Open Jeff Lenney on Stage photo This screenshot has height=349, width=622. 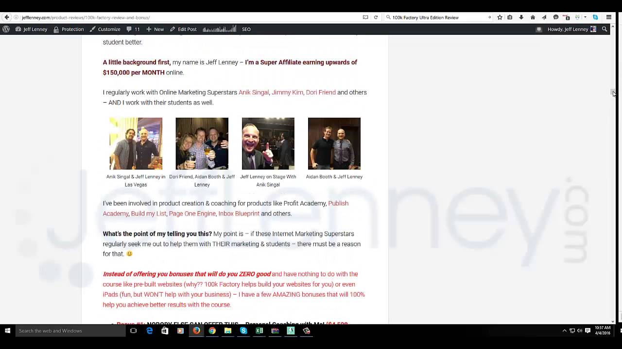click(268, 143)
